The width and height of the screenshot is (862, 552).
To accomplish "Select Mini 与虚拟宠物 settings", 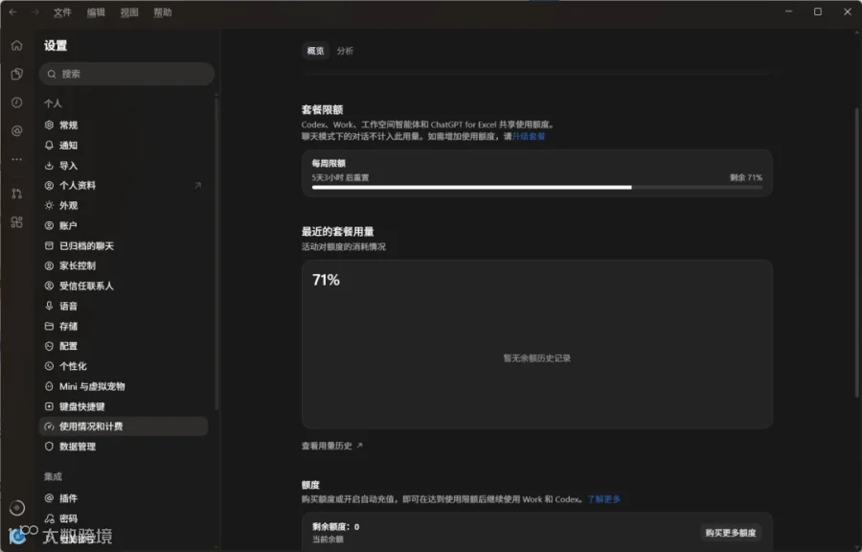I will pos(124,386).
